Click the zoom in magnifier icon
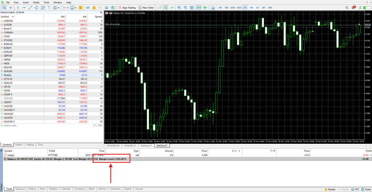The image size is (372, 192). coord(179,8)
